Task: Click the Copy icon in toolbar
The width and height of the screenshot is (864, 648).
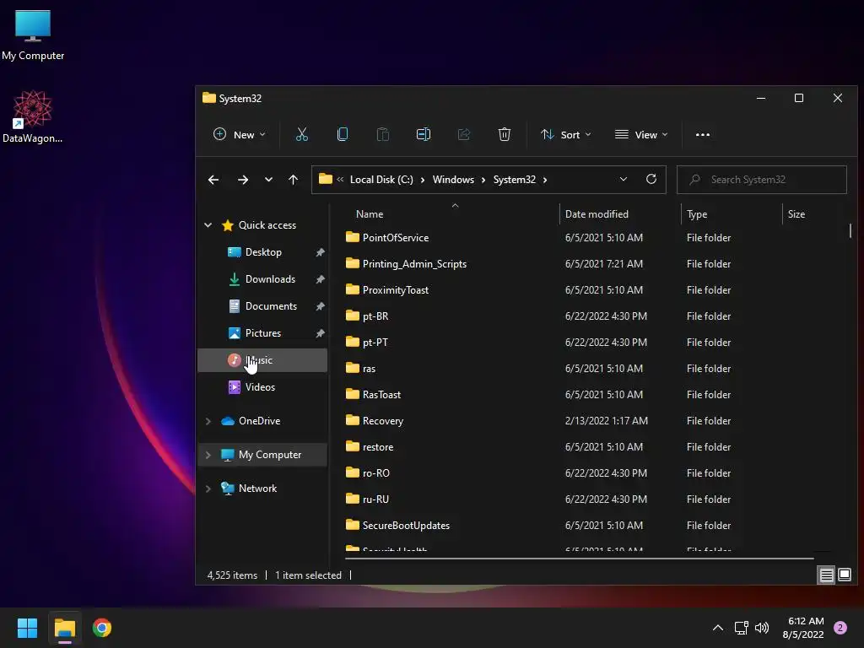Action: point(343,134)
